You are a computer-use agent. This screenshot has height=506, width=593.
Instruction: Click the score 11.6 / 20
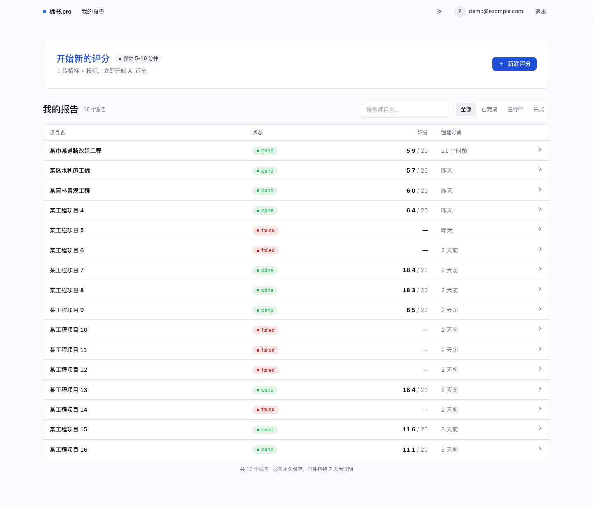click(x=415, y=429)
